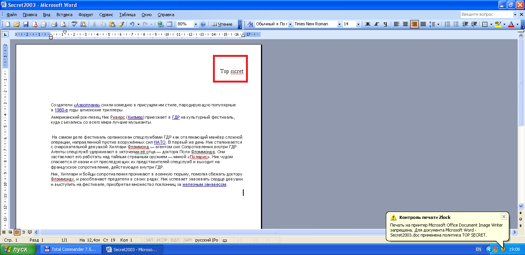Click the Insert Table icon
The height and width of the screenshot is (255, 525).
[x=169, y=24]
